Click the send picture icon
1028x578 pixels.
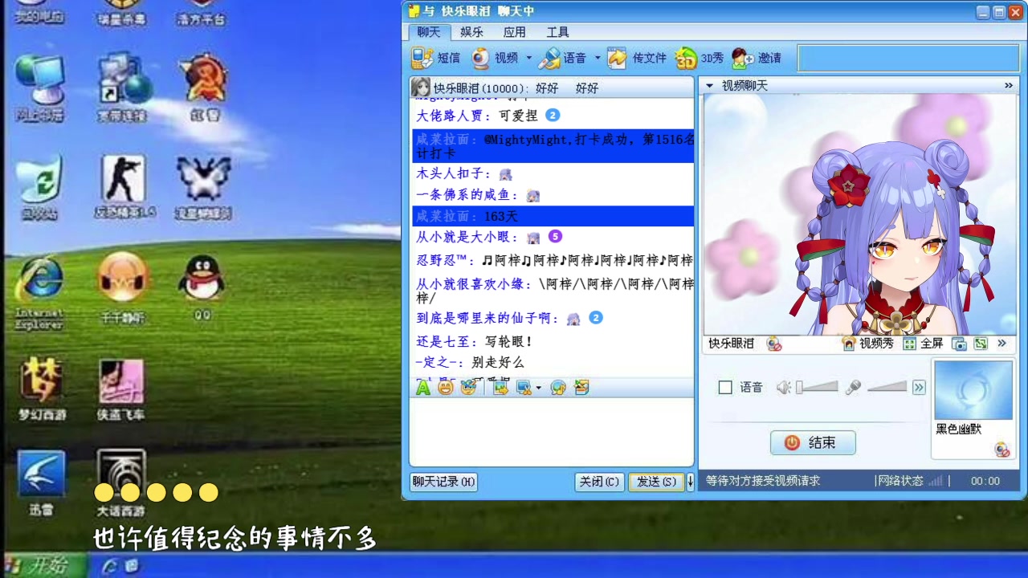(501, 388)
